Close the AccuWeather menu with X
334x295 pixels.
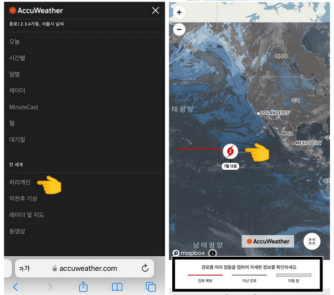(156, 10)
